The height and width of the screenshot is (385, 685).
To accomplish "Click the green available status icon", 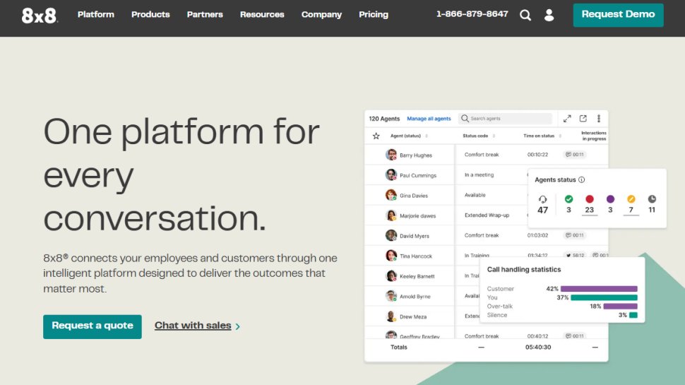I will pyautogui.click(x=568, y=199).
